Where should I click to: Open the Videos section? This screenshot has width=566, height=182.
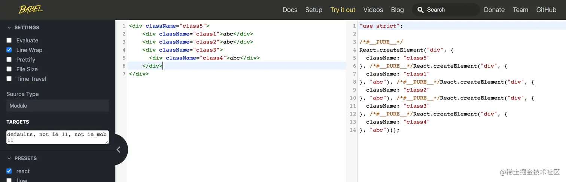coord(373,10)
